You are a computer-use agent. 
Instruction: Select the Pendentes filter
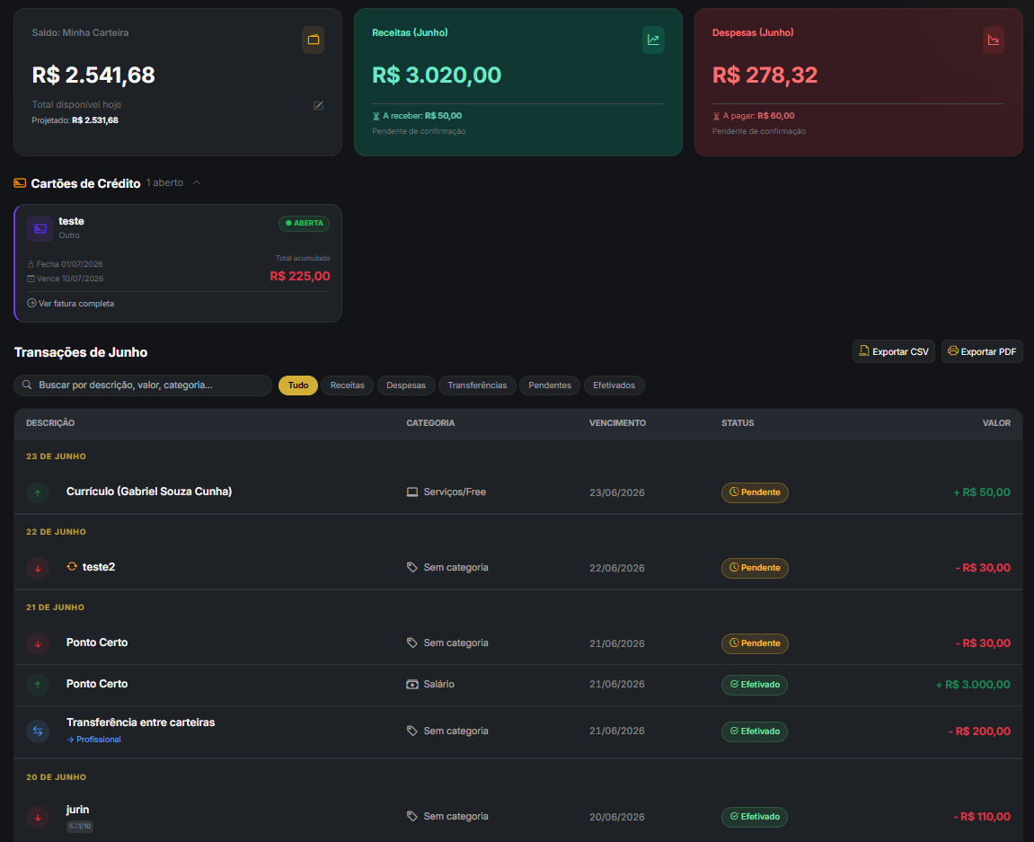coord(550,386)
